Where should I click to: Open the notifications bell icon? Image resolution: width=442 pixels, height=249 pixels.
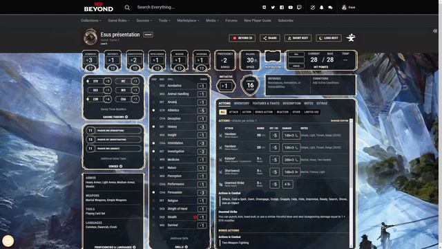pos(322,8)
